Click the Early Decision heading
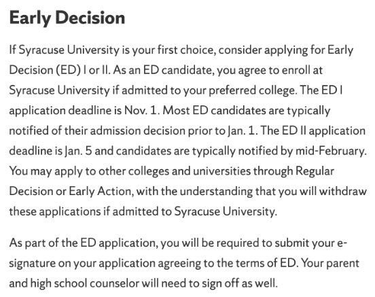 coord(67,18)
